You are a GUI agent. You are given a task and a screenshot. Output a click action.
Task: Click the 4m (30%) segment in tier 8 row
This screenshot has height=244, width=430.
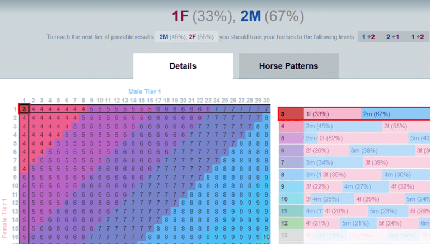(x=406, y=175)
